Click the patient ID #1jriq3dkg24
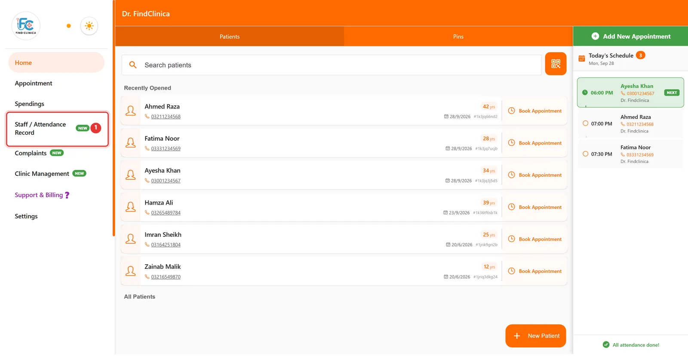Screen dimensions: 688x356 click(485, 277)
